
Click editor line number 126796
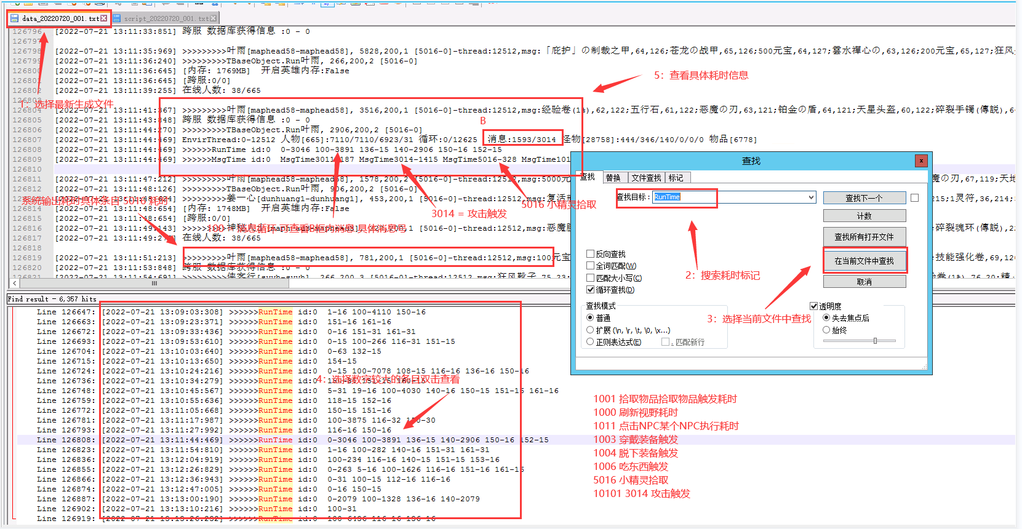pos(27,31)
